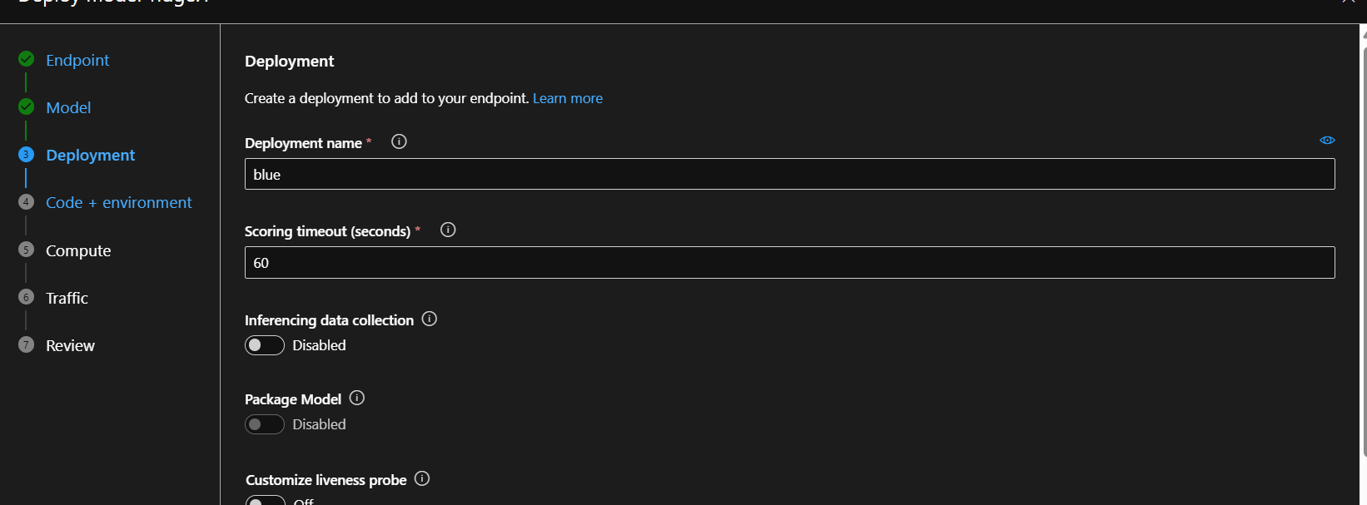1367x505 pixels.
Task: Open the Compute step
Action: [78, 250]
